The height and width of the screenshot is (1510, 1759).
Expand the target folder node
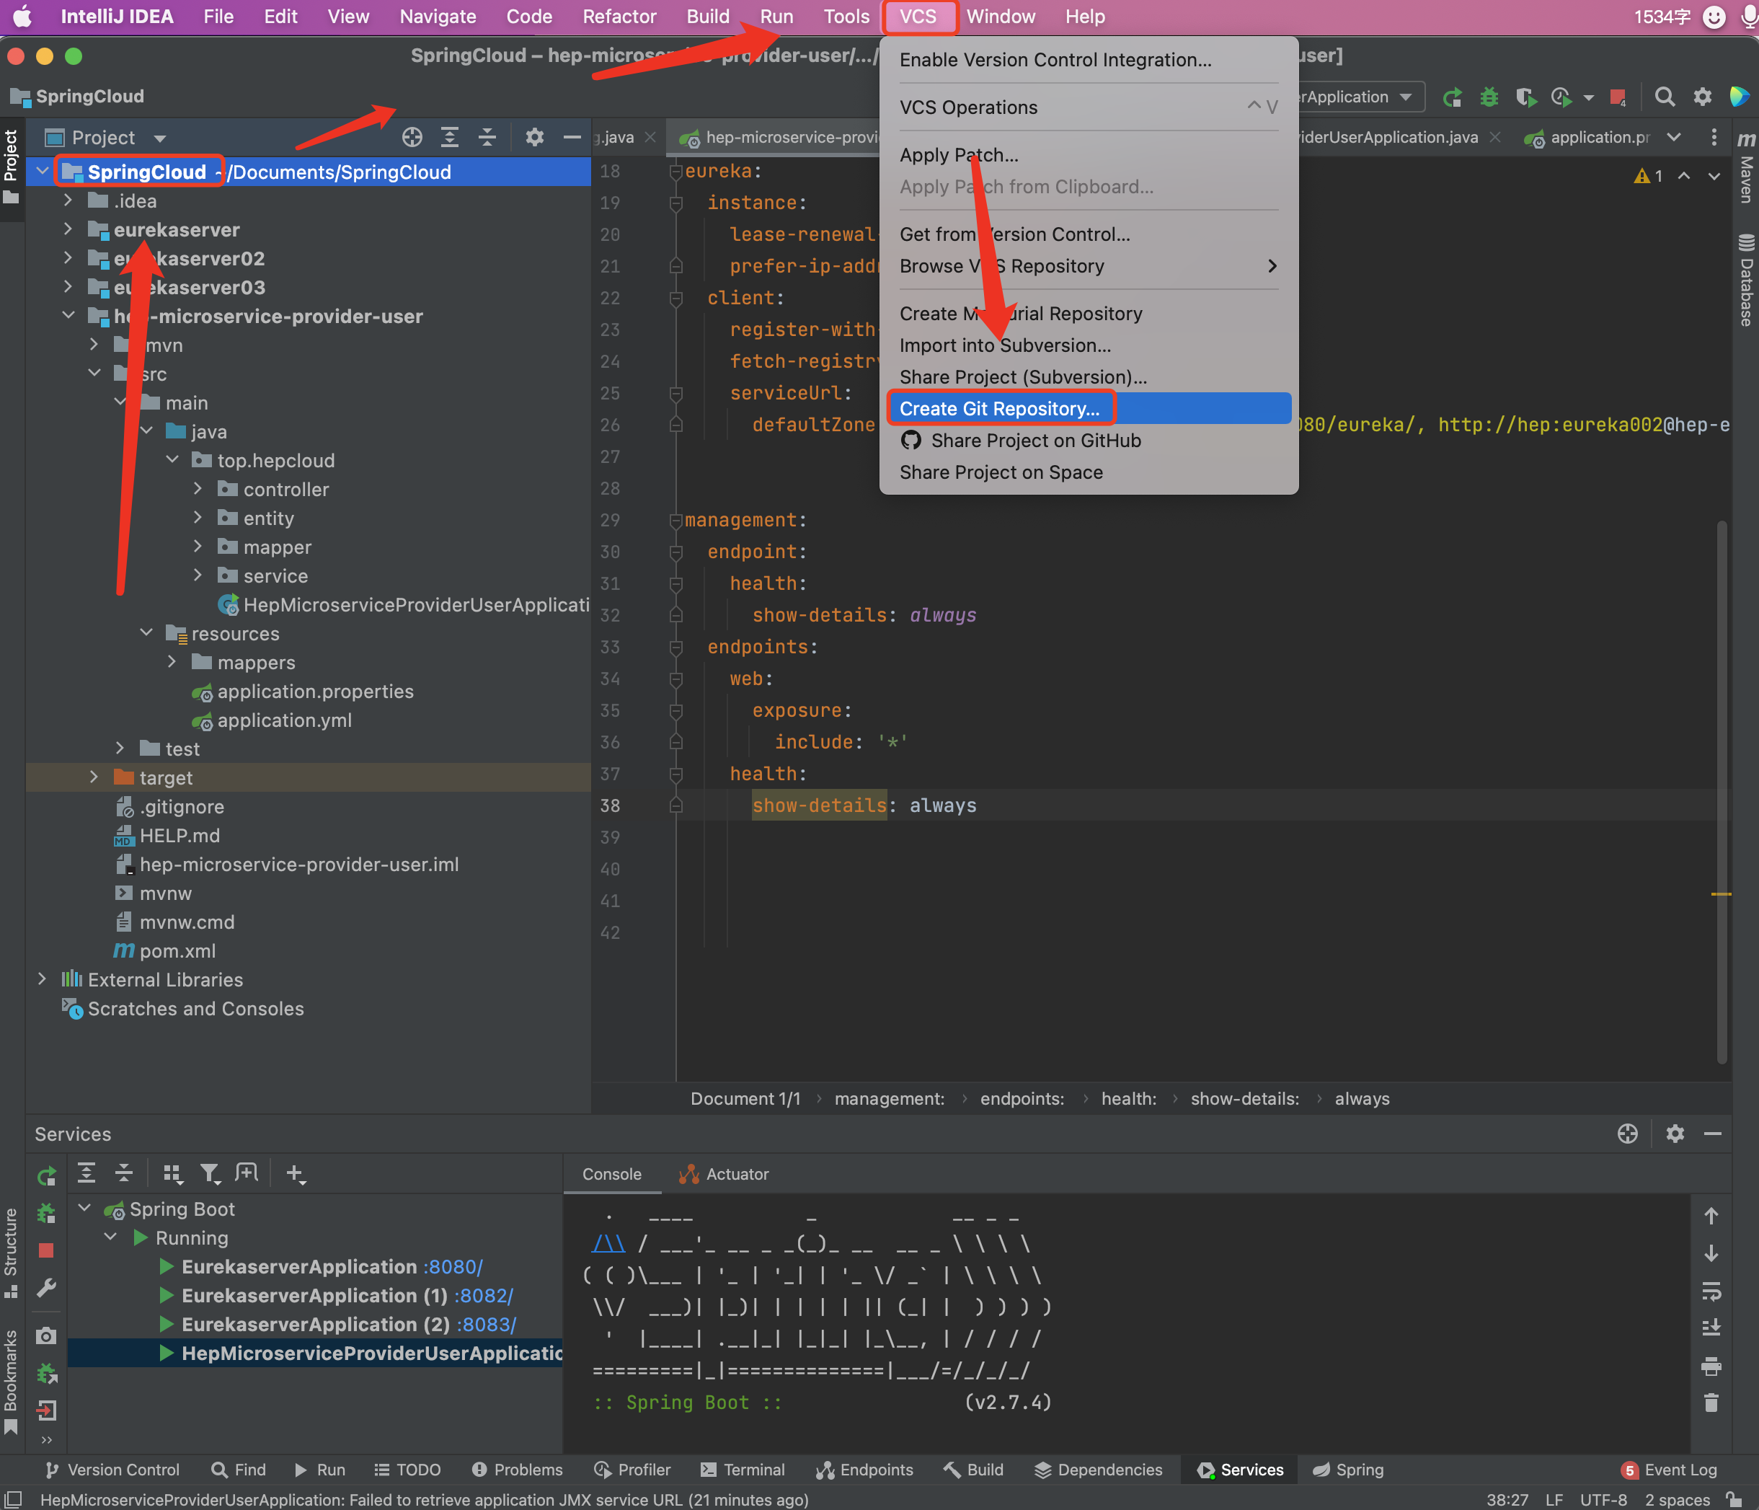point(94,777)
